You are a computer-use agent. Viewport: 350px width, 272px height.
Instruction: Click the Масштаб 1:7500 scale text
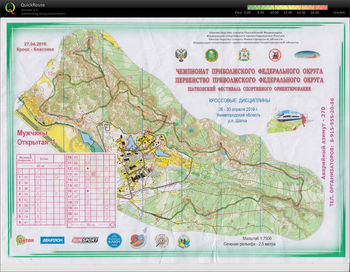tap(257, 238)
